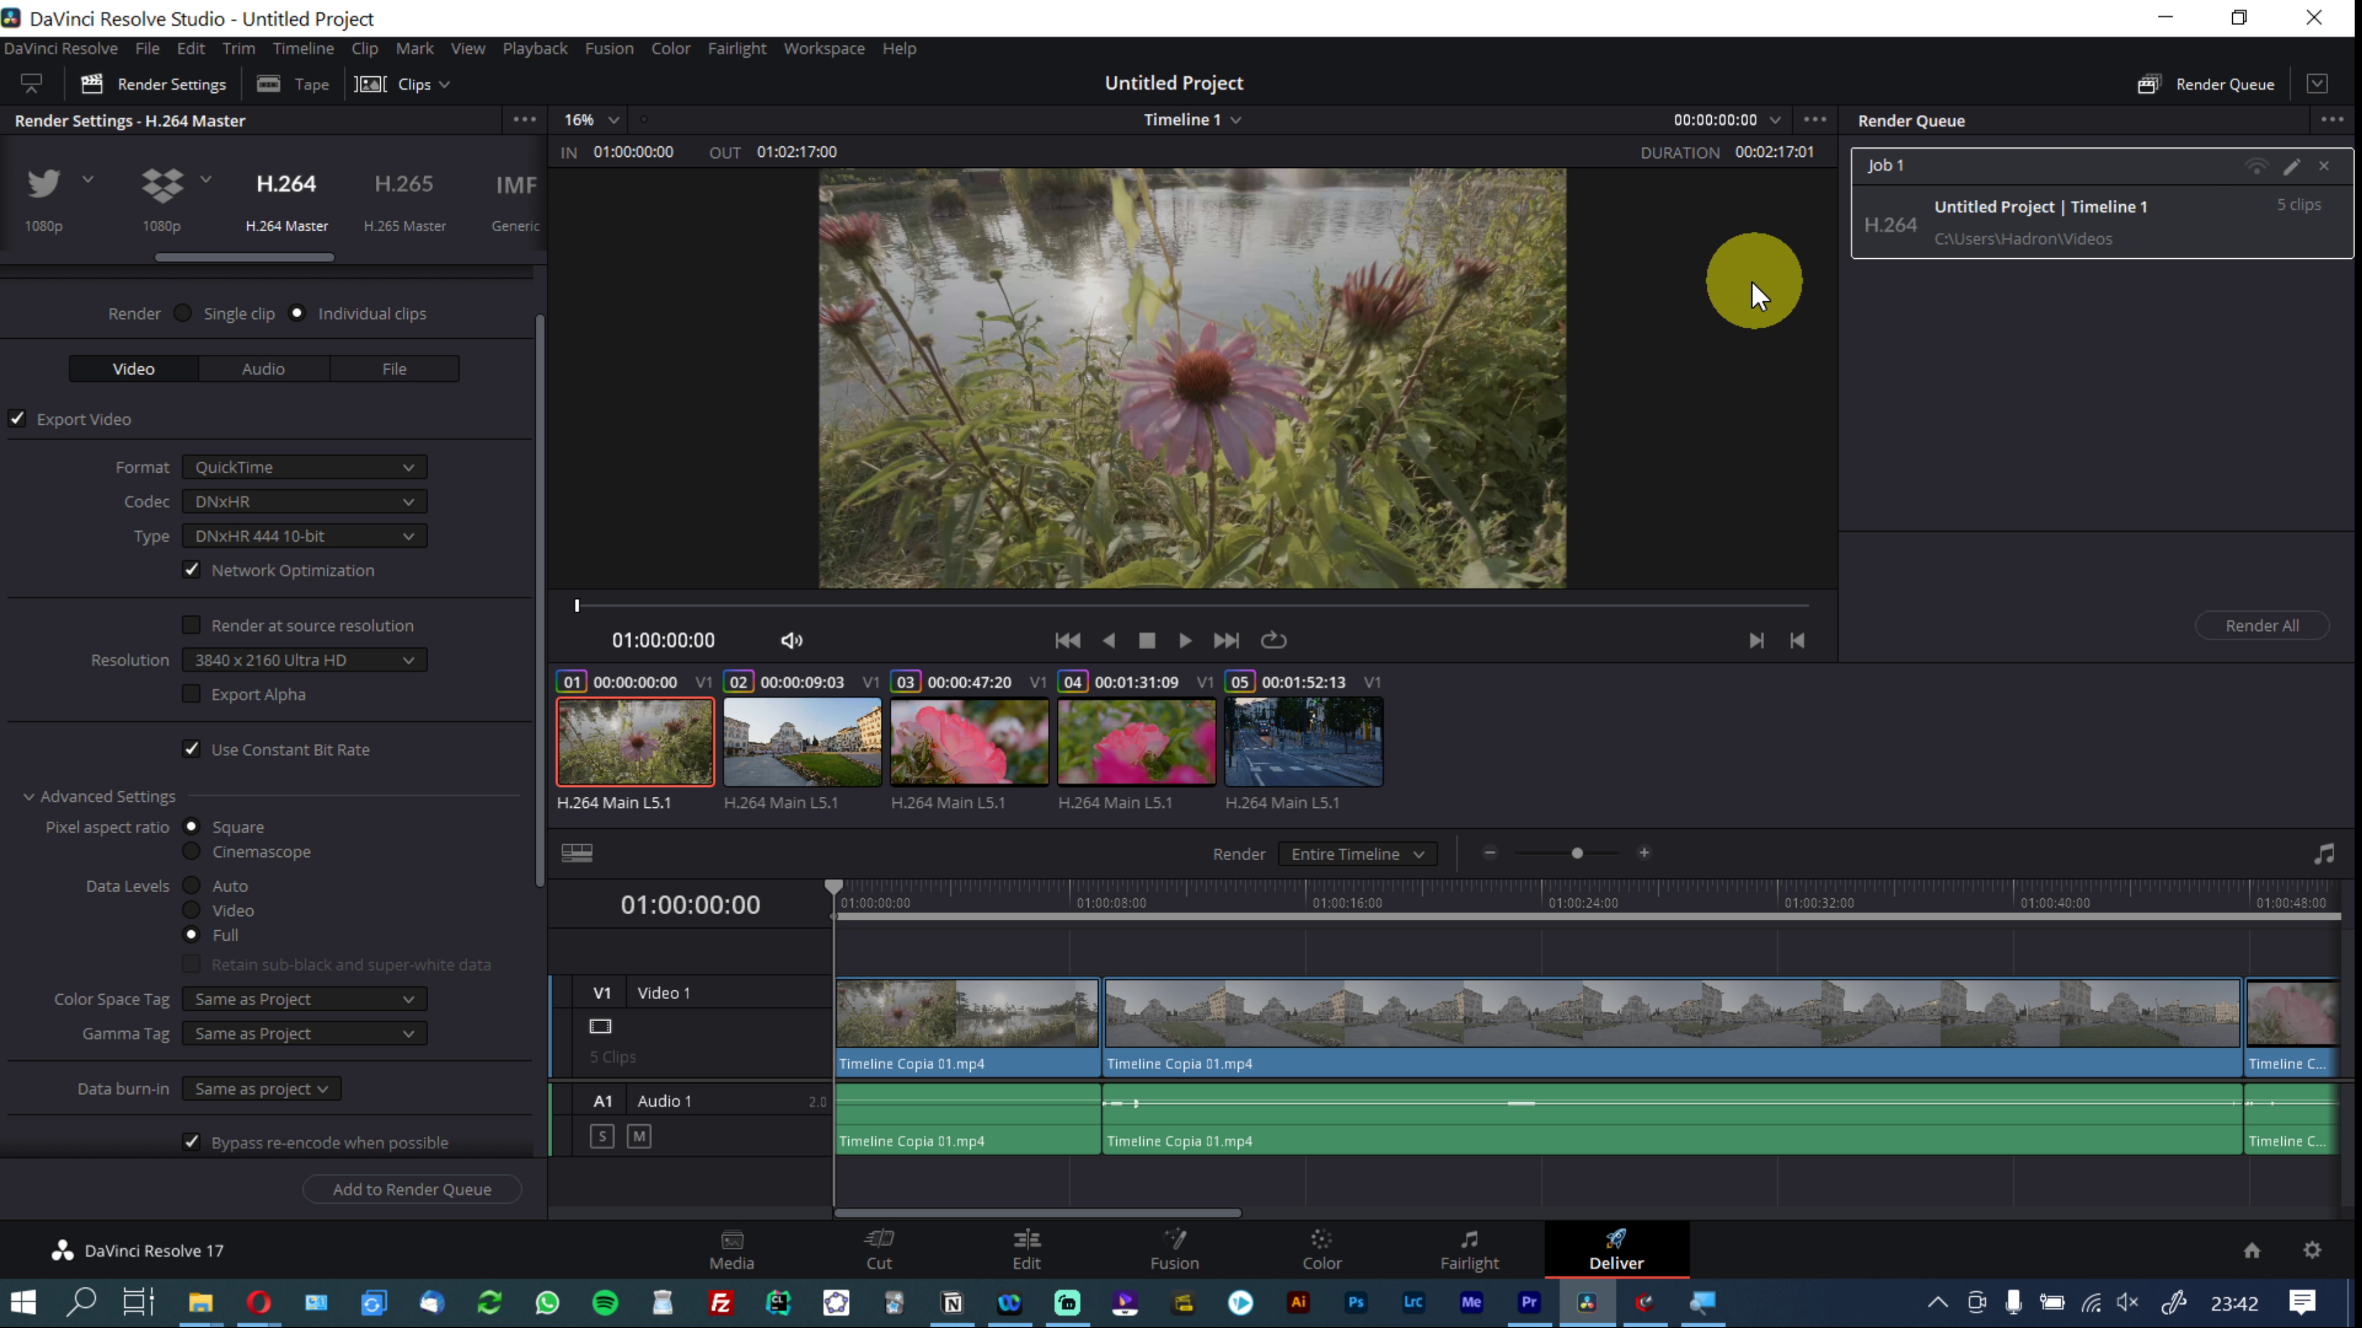Open timeline view options icon
The width and height of the screenshot is (2362, 1328).
pyautogui.click(x=577, y=853)
